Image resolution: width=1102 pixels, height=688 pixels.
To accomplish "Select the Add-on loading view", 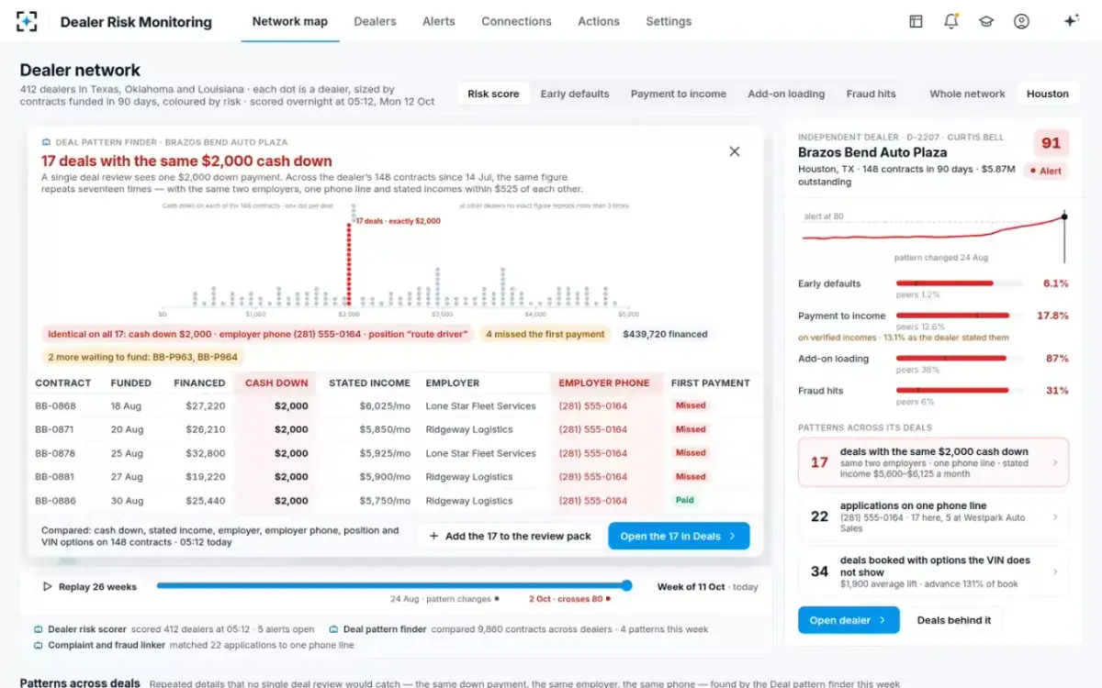I will pos(786,94).
